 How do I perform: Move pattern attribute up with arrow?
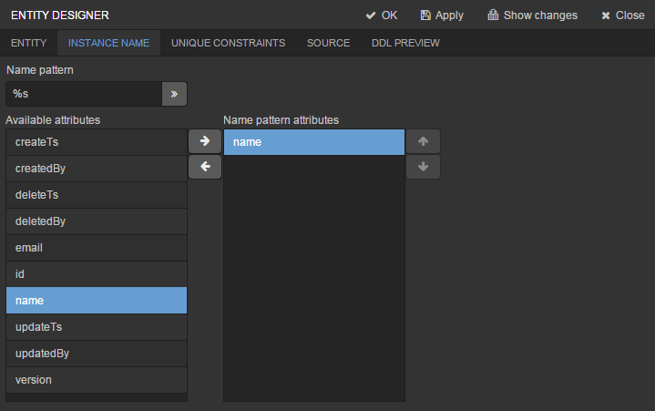pyautogui.click(x=423, y=141)
